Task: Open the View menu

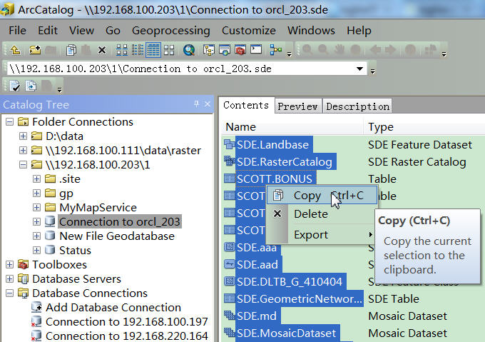Action: pyautogui.click(x=81, y=30)
